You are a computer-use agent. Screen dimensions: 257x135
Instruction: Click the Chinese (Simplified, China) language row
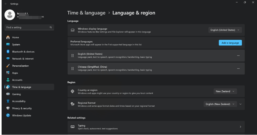156,69
